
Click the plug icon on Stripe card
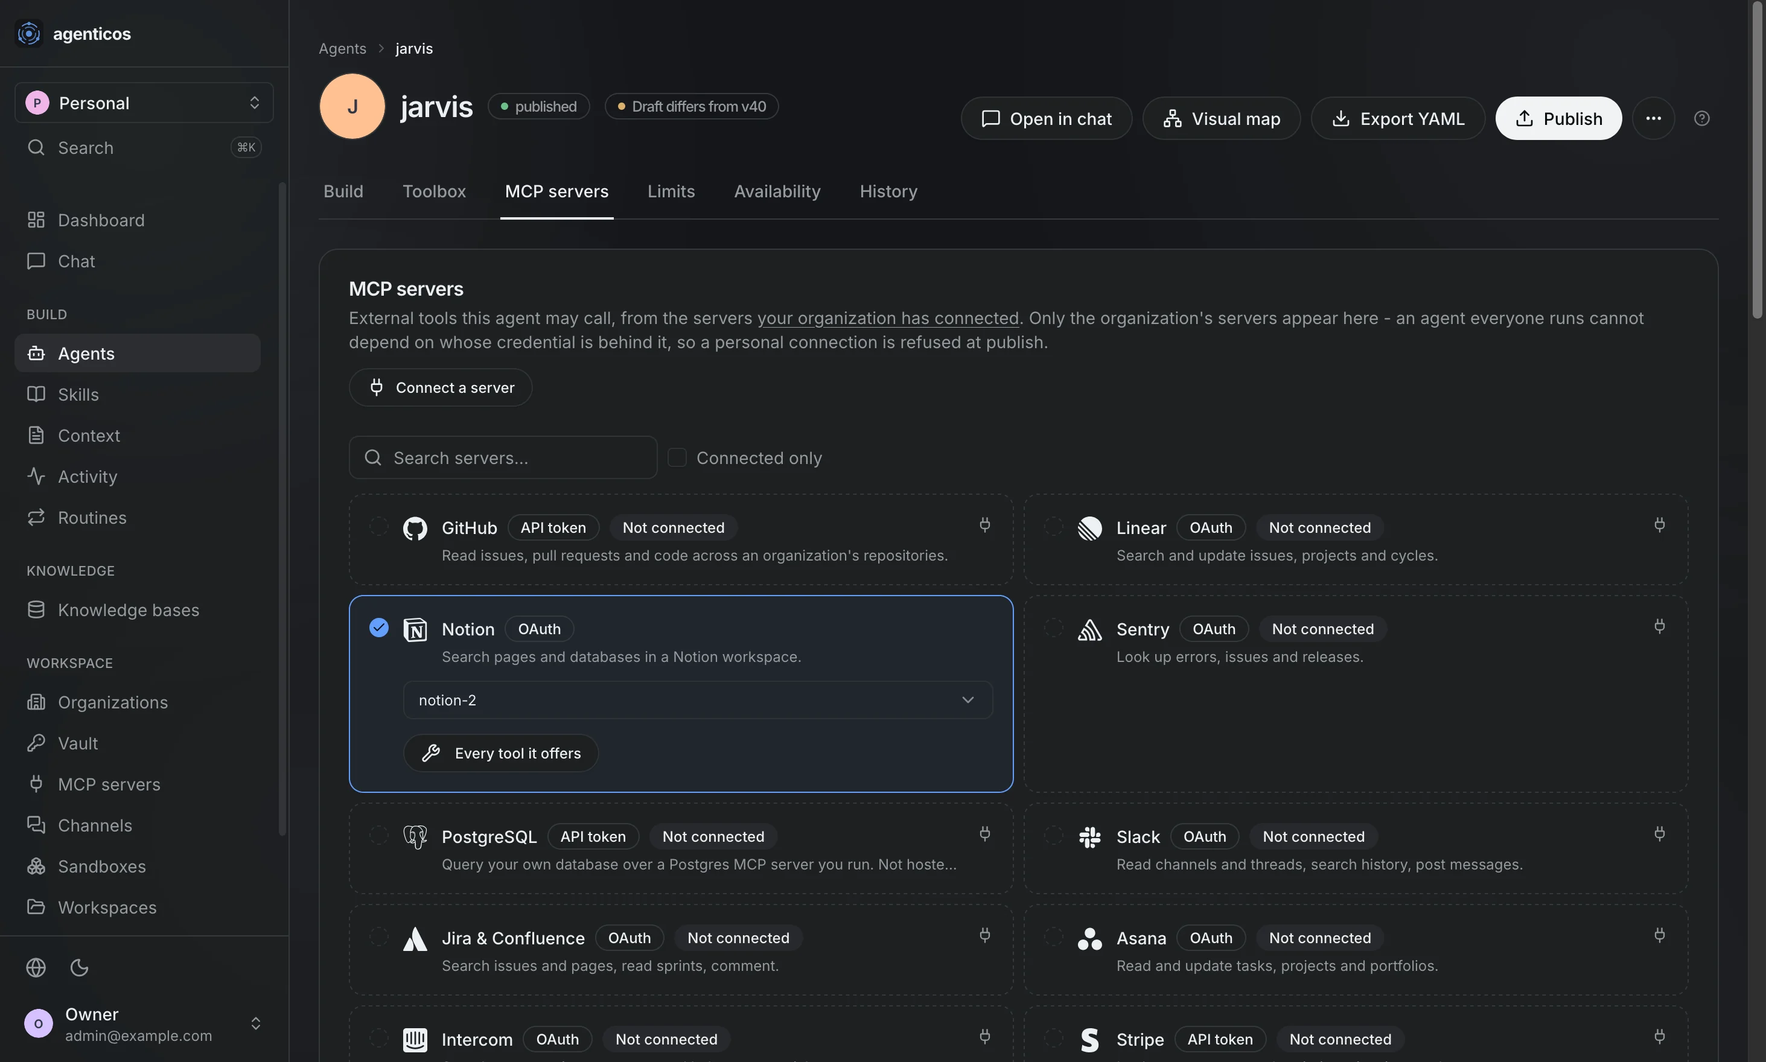[x=1659, y=1037]
